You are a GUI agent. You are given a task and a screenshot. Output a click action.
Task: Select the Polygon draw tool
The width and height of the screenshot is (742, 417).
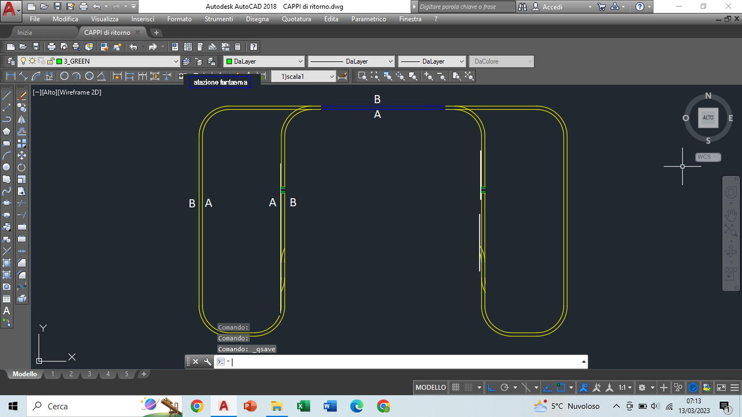(7, 131)
